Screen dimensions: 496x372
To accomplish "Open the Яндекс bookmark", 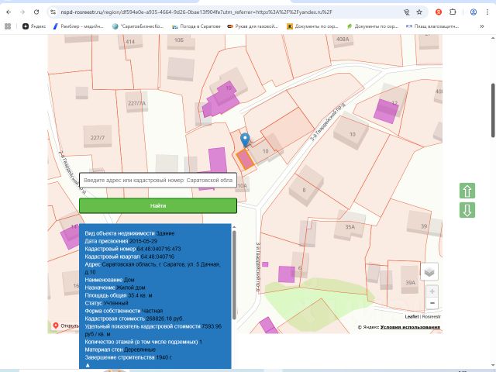I will (x=36, y=26).
